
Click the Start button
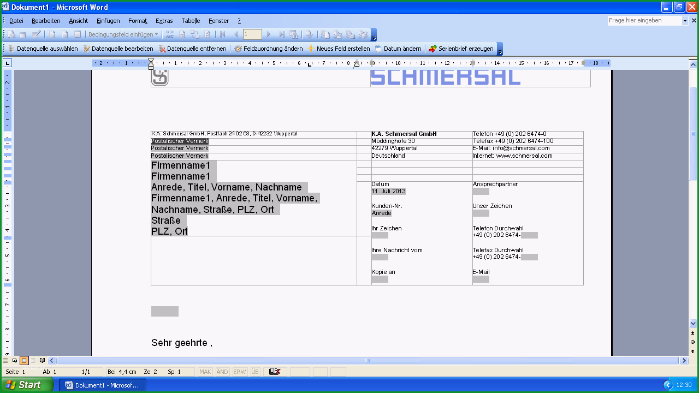point(26,385)
